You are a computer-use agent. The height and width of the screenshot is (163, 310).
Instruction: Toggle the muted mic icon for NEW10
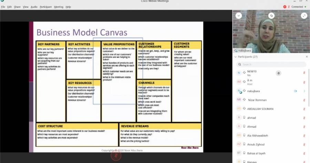(304, 73)
